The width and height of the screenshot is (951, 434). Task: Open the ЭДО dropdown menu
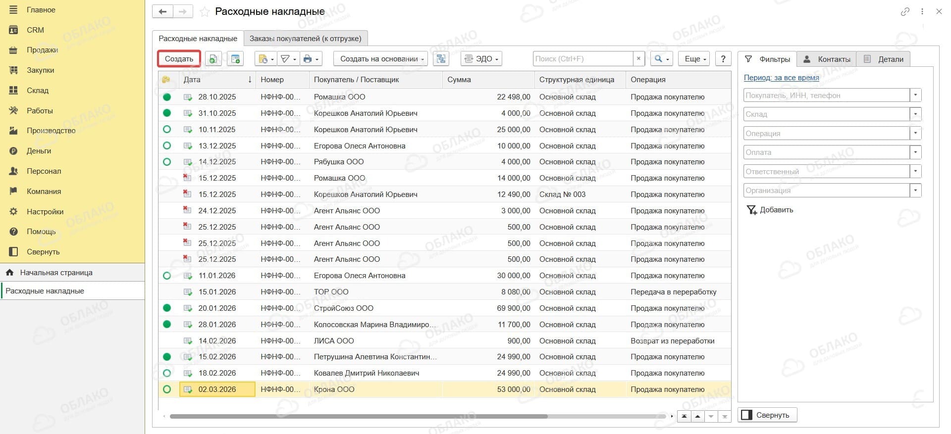(481, 59)
